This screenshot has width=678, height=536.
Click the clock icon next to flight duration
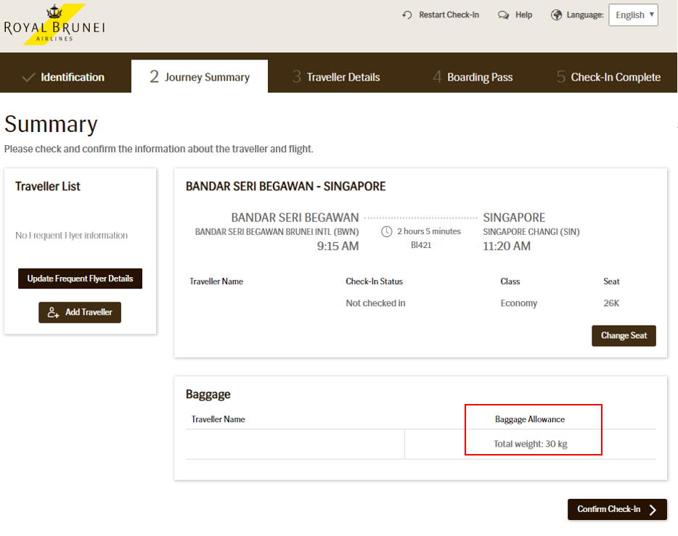coord(387,231)
